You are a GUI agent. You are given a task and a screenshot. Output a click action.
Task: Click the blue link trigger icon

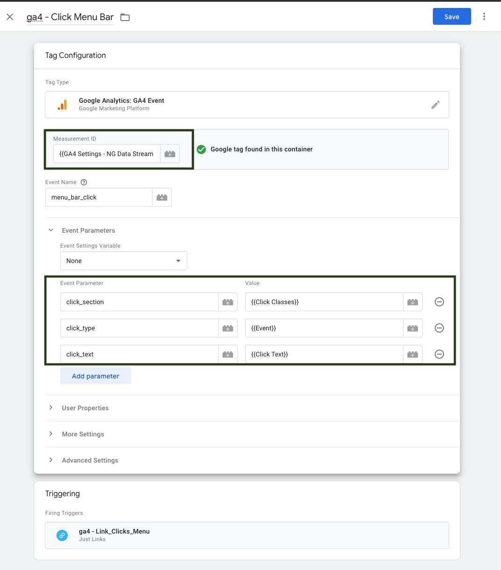coord(62,535)
